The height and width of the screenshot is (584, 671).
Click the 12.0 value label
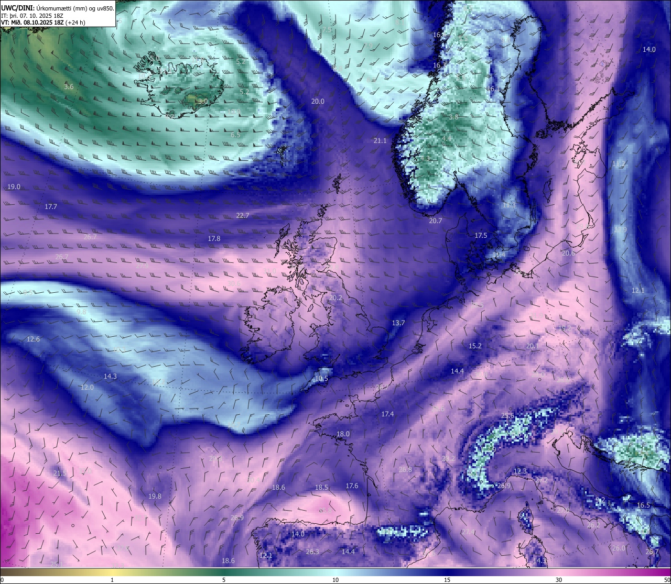click(x=87, y=388)
